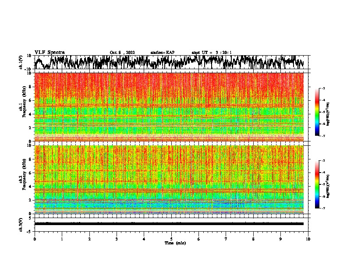
Task: Click the "ch.3(V)" axis label
Action: [x=21, y=225]
